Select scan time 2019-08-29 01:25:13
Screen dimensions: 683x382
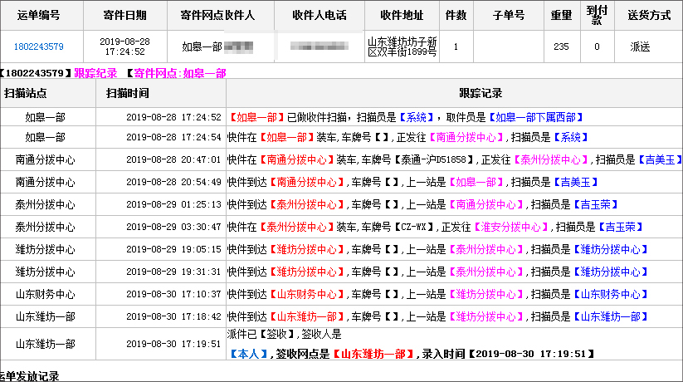[173, 204]
